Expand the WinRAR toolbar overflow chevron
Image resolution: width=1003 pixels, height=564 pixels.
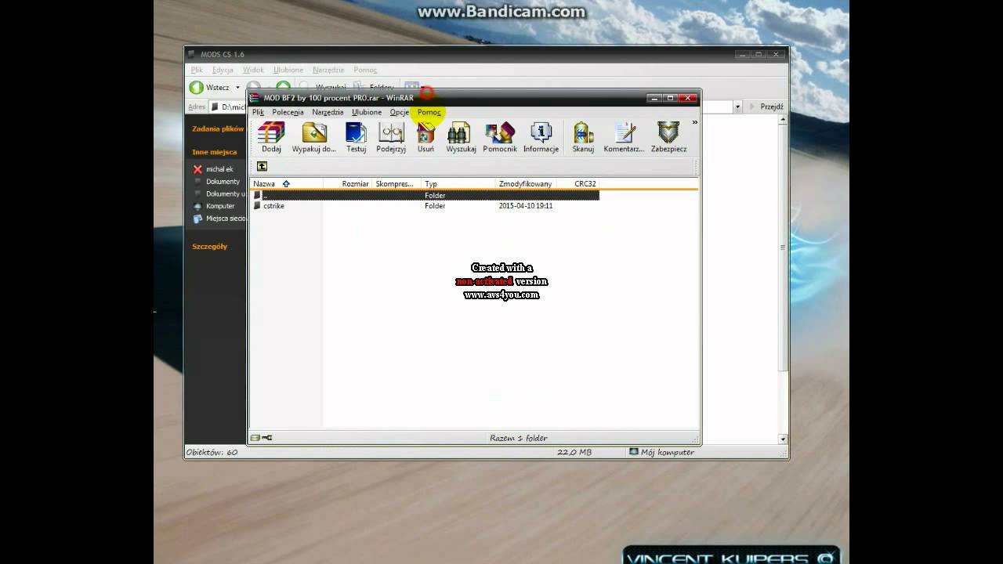694,122
